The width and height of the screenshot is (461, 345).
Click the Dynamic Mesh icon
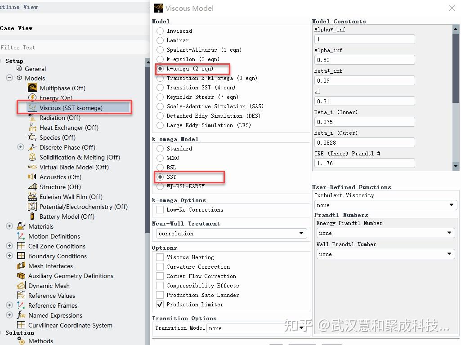coord(21,285)
